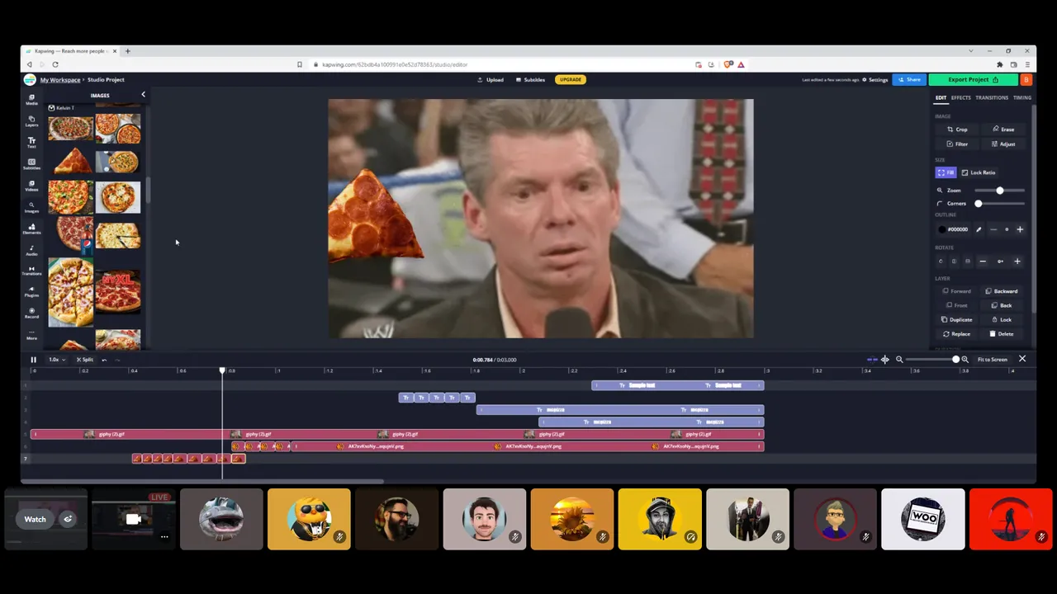The height and width of the screenshot is (594, 1057).
Task: Adjust the Corners slider handle
Action: (979, 204)
